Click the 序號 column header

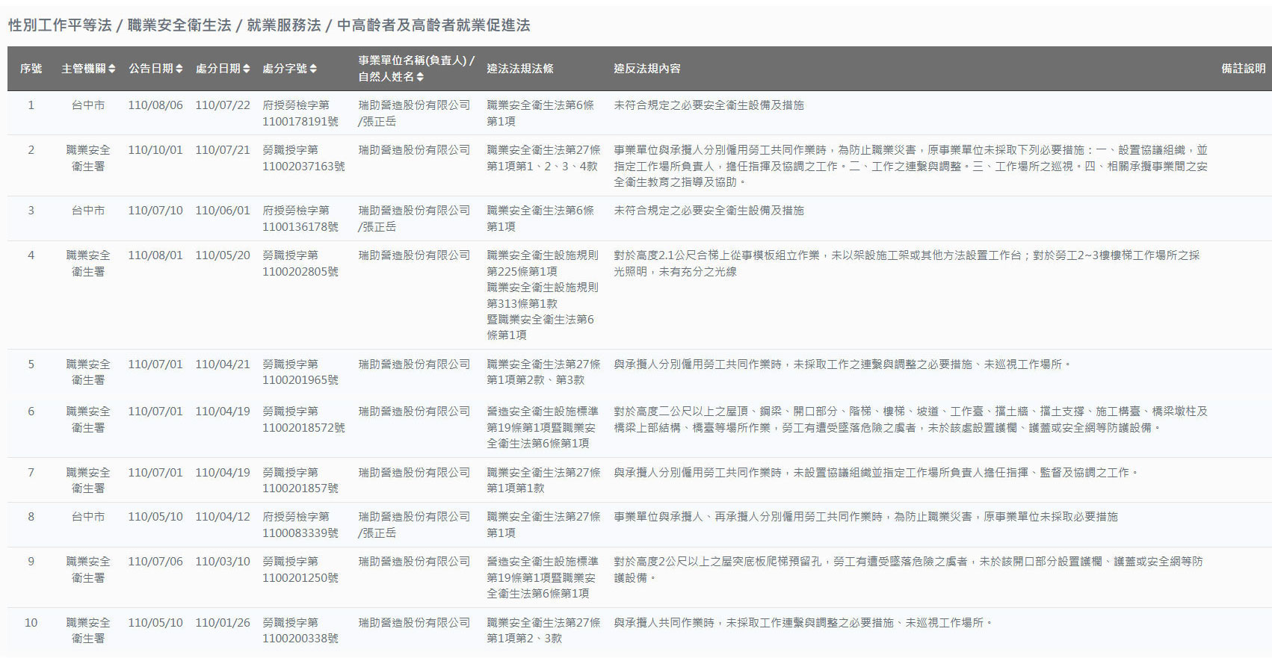(x=31, y=69)
